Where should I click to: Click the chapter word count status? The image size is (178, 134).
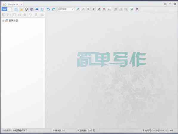pos(59,130)
